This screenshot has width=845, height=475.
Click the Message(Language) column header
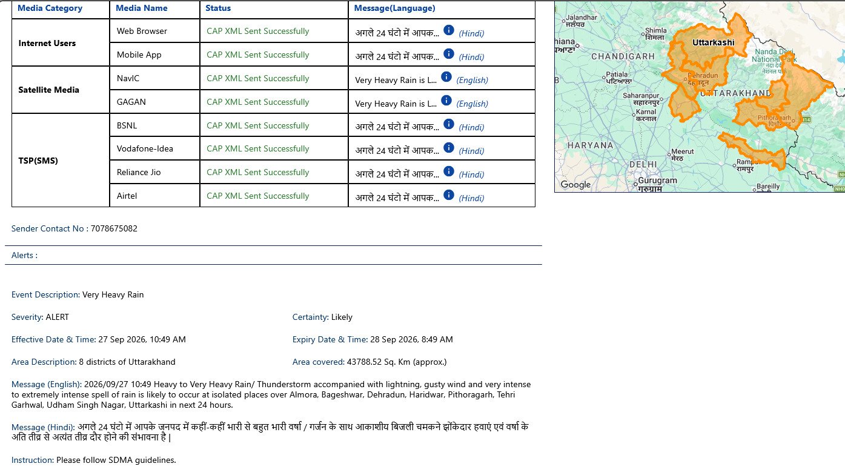394,8
